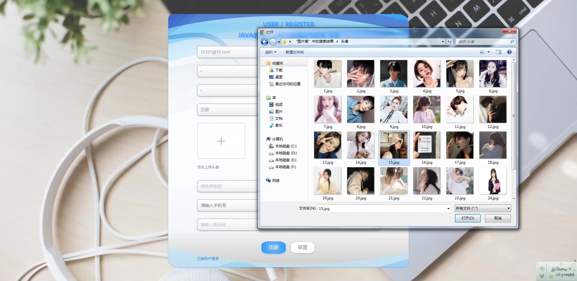Select the 9.jpg thumbnail

(x=394, y=109)
